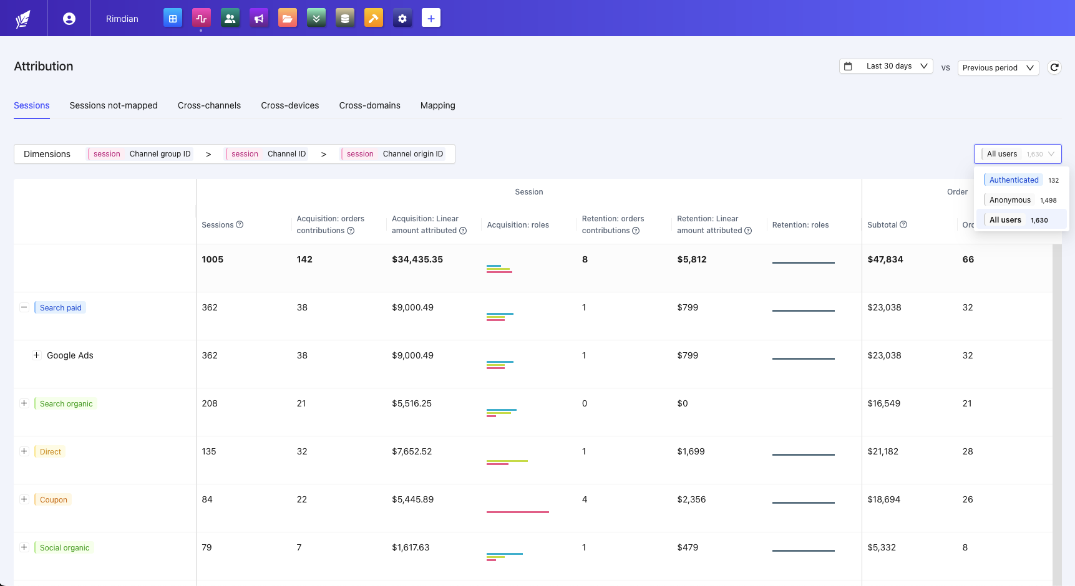Screen dimensions: 1075x586
Task: Select the yellow hammer tools icon
Action: (x=374, y=18)
